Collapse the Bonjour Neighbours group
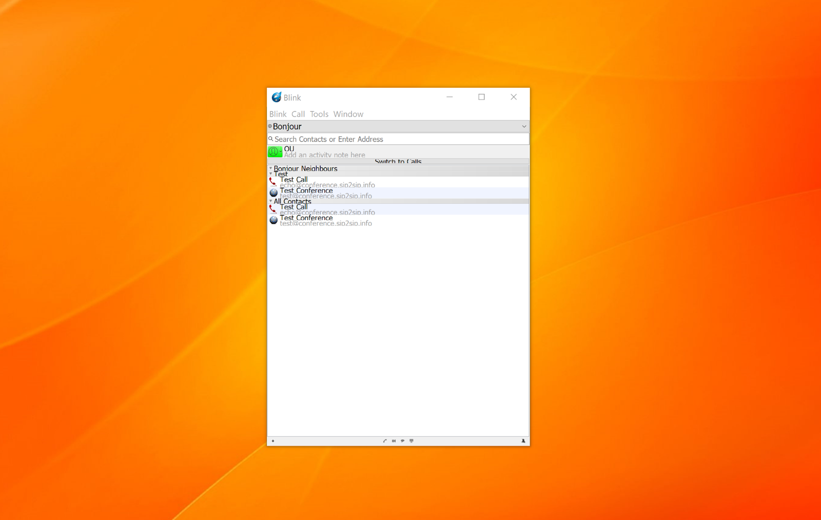This screenshot has width=821, height=520. pyautogui.click(x=270, y=168)
